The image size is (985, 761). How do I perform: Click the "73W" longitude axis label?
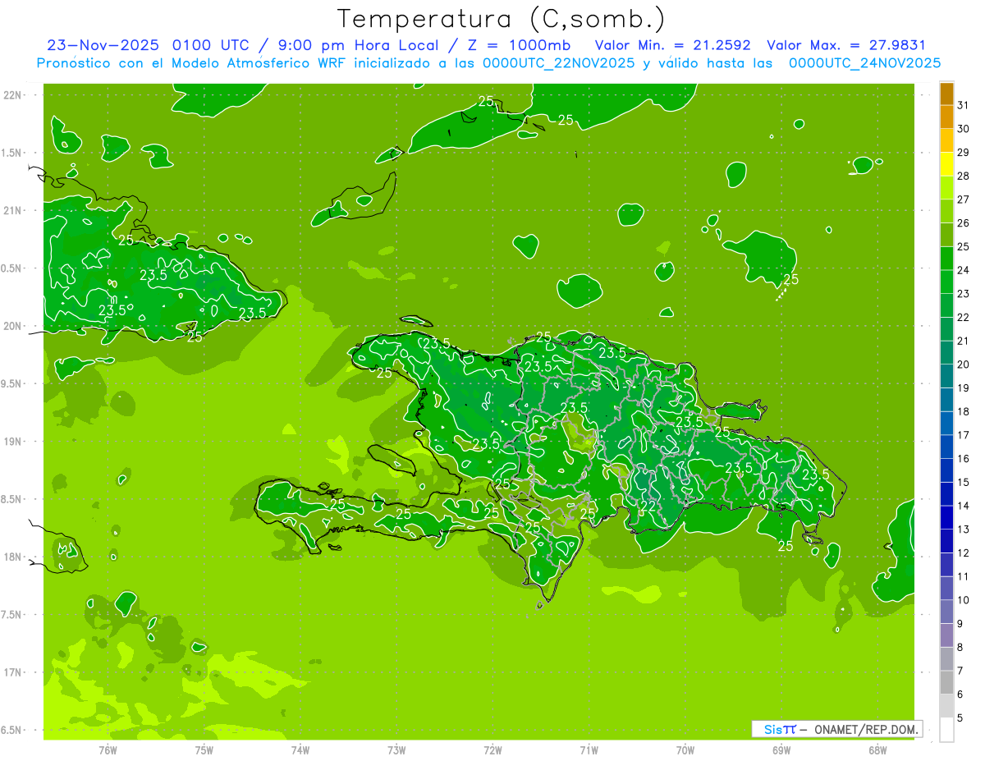[x=396, y=750]
